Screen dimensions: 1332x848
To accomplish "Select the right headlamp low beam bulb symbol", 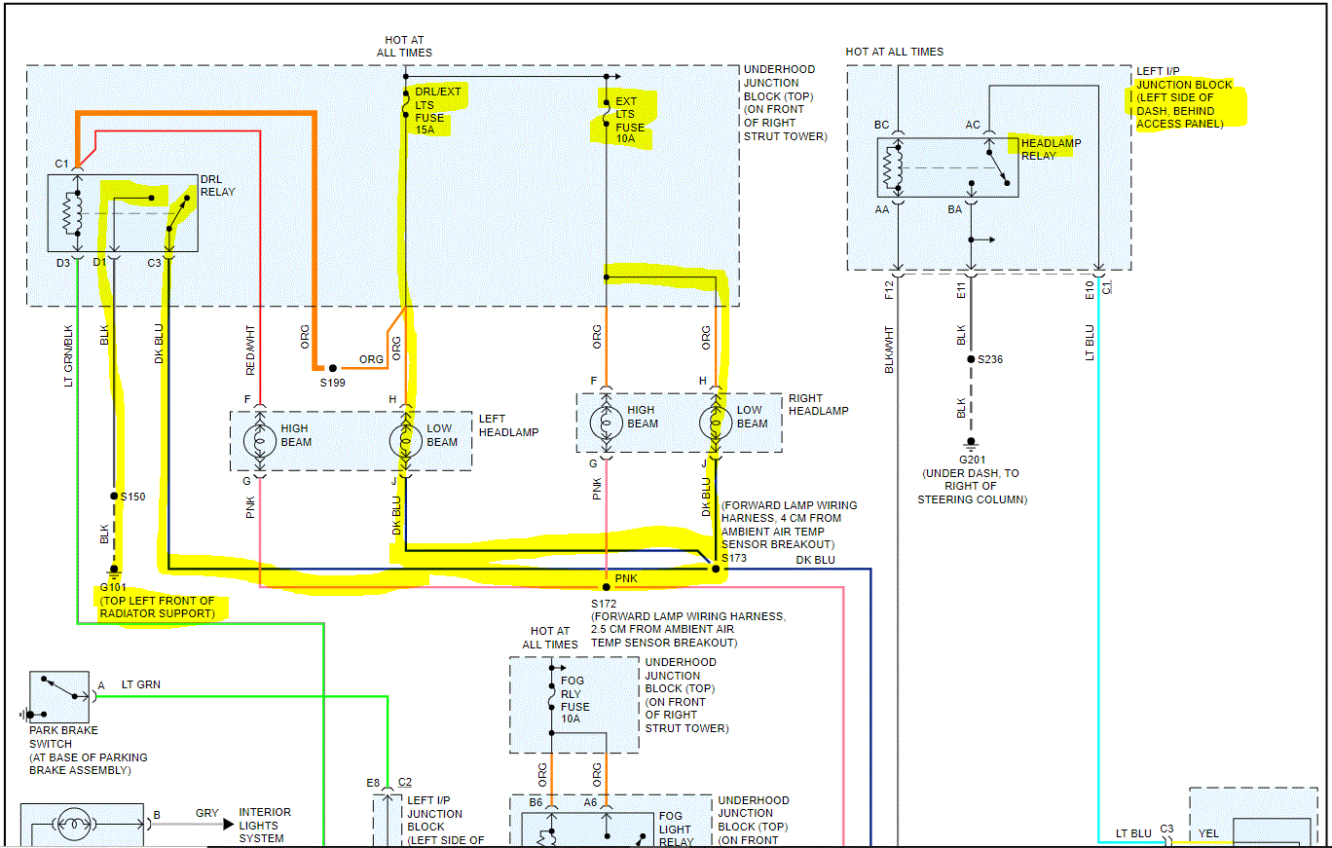I will (716, 423).
